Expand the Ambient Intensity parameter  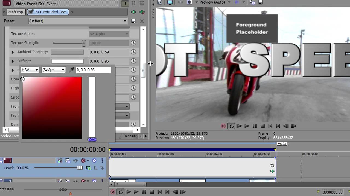13,52
